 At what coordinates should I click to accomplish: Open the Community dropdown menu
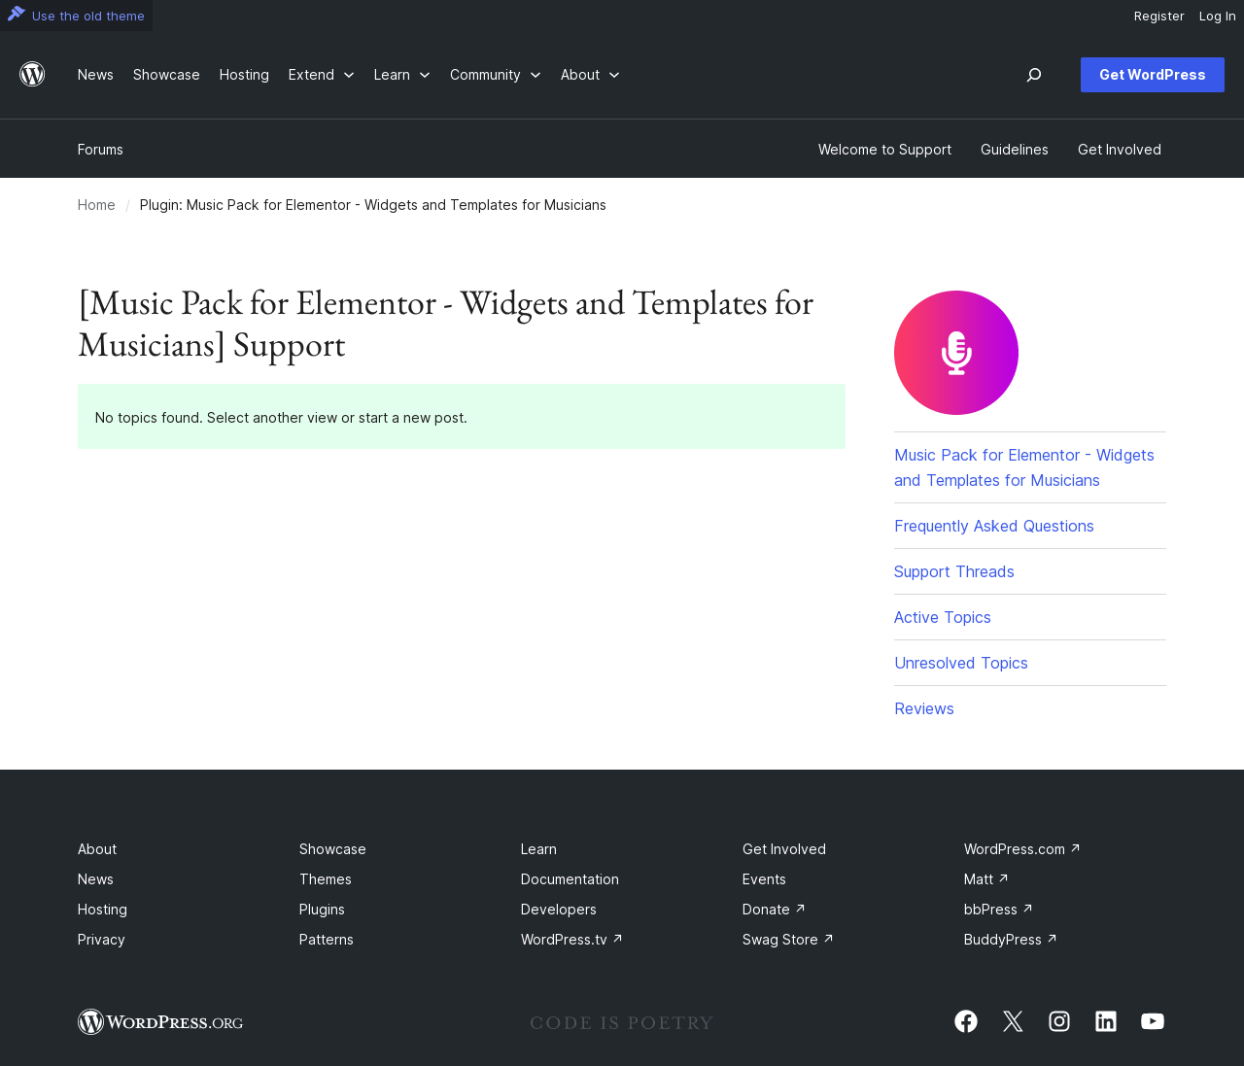(495, 75)
